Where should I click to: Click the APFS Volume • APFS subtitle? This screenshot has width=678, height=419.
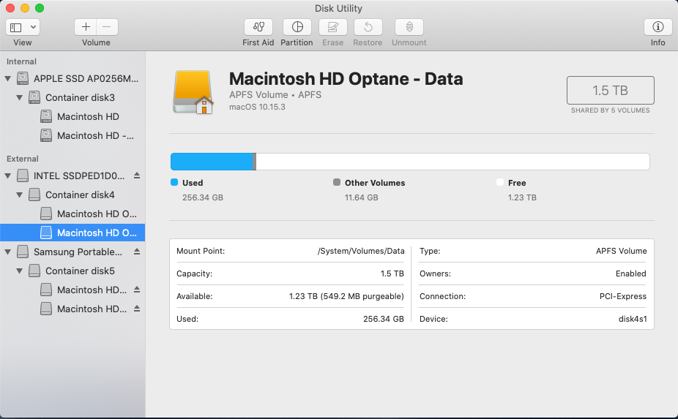pos(275,95)
